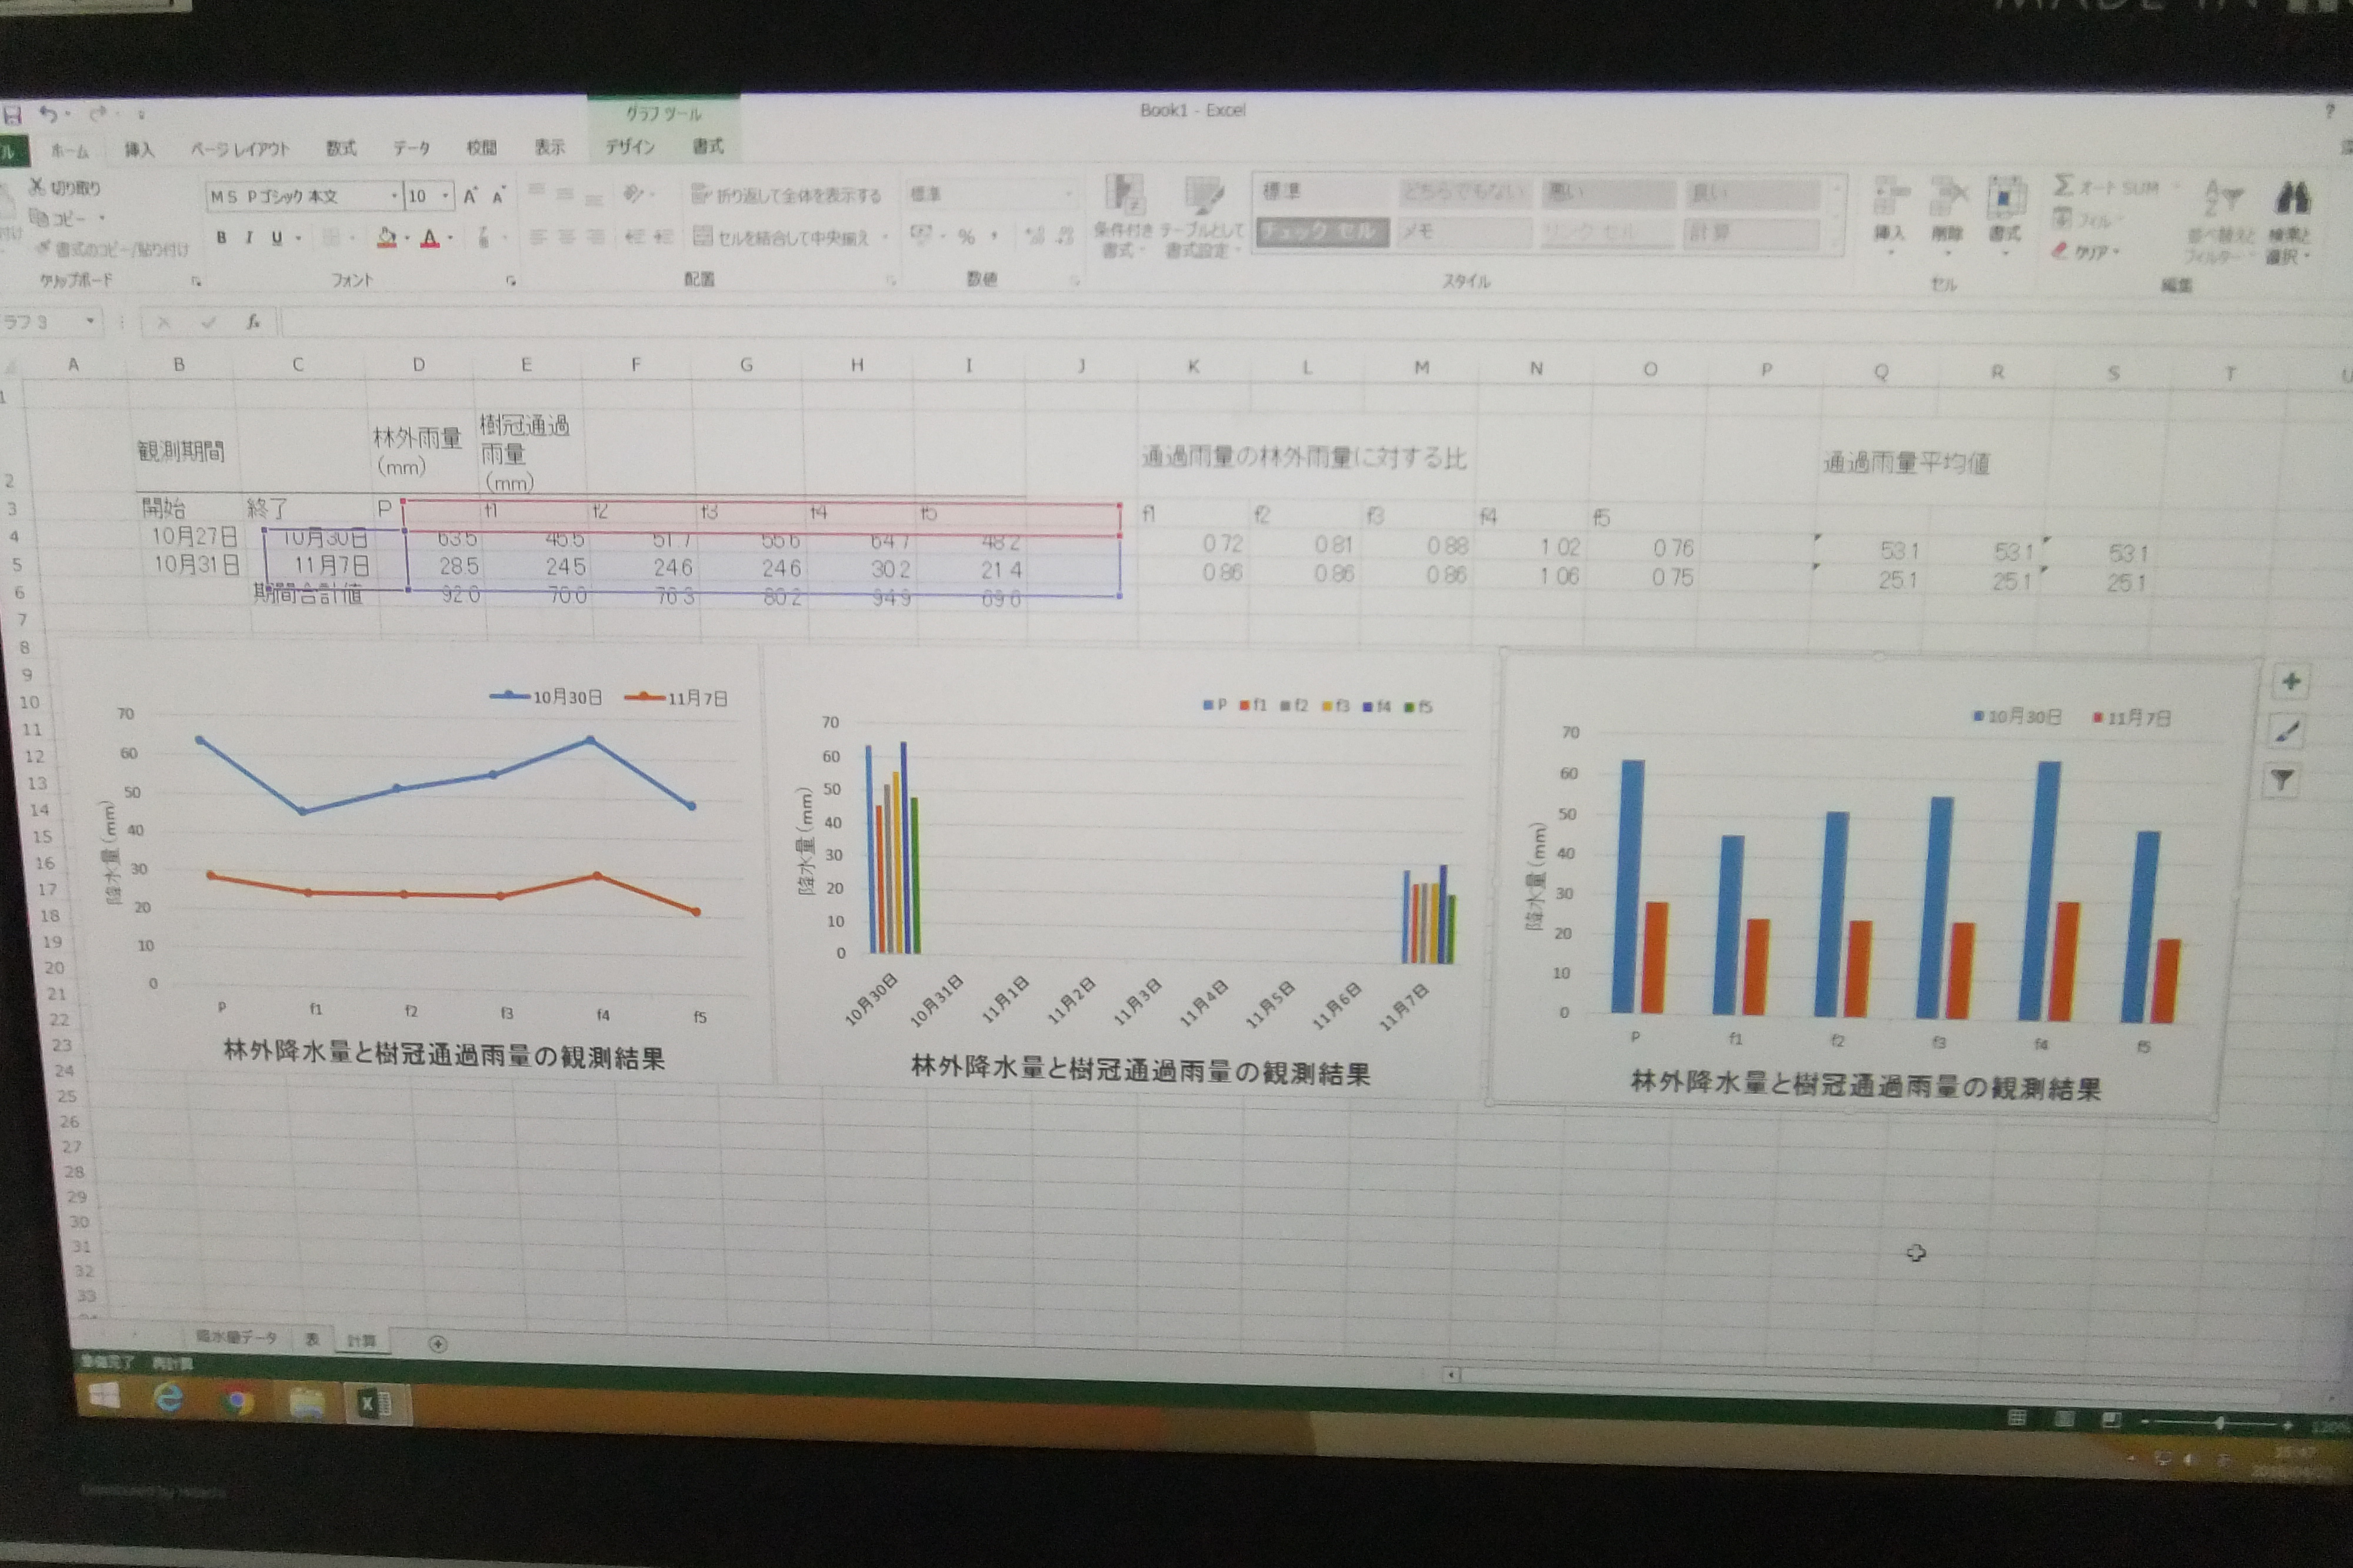Toggle bold formatting button

pyautogui.click(x=221, y=237)
